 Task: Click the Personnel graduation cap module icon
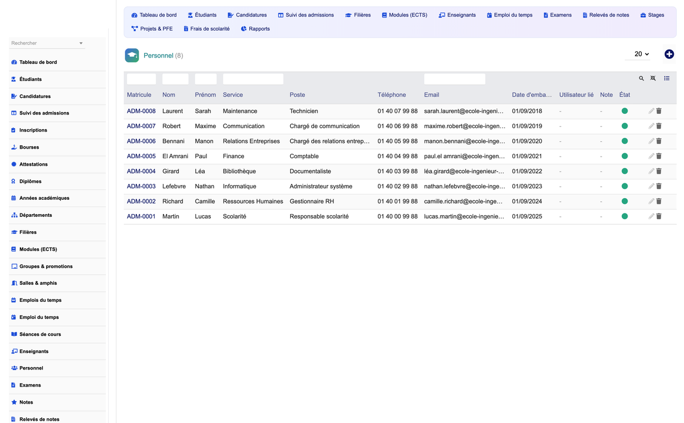tap(132, 55)
